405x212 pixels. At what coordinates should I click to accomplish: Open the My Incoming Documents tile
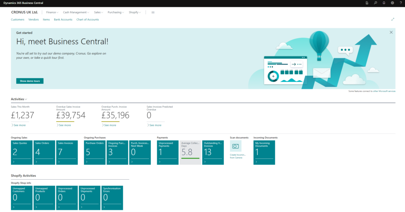coord(264,152)
